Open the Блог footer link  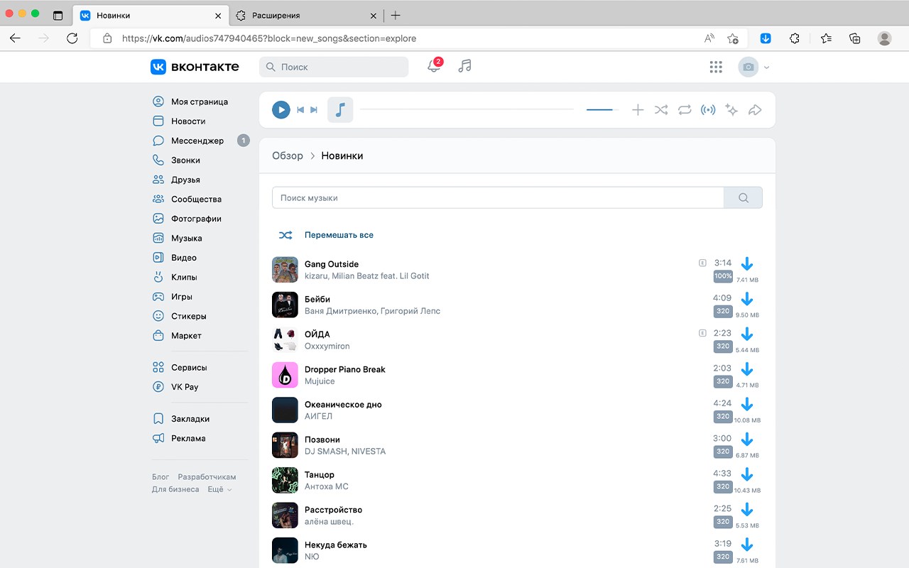point(160,477)
